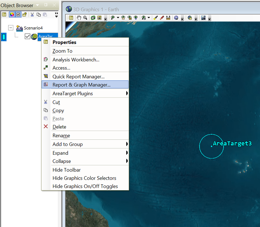Screen dimensions: 260x227
Task: Open the view from/to dropdown arrow
Action: tap(118, 17)
